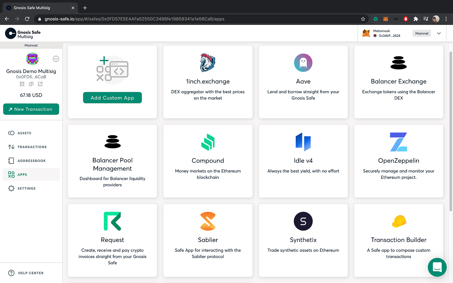Viewport: 453px width, 283px height.
Task: Click the Request title text
Action: [112, 240]
